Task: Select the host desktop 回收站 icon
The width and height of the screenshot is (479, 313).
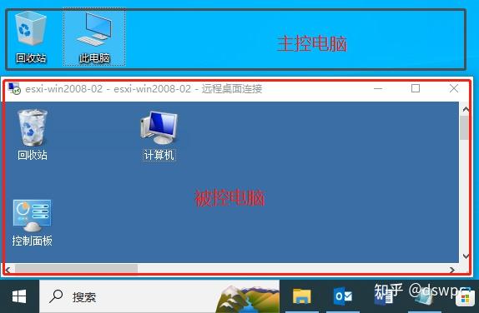Action: 31,37
